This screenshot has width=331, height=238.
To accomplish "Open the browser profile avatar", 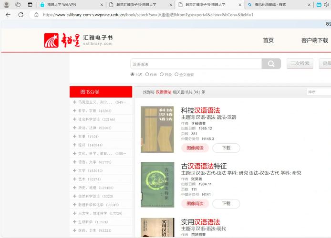I will (6, 4).
